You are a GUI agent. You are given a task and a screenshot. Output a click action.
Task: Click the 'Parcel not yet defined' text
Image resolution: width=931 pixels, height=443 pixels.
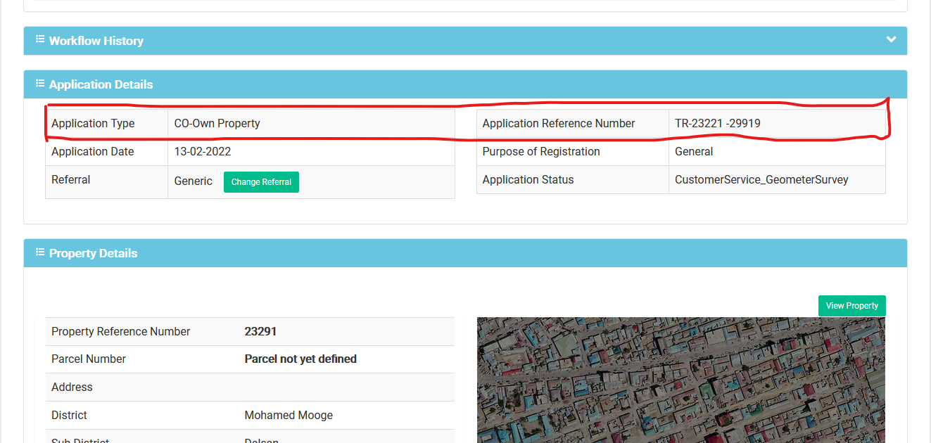(300, 359)
